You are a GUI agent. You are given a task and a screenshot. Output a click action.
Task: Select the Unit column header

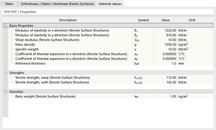coord(192,20)
